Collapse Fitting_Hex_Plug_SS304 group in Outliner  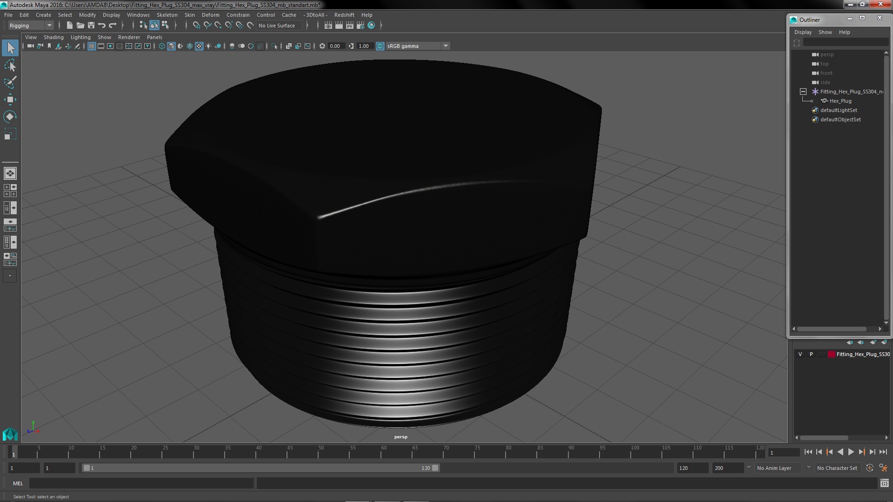(803, 92)
